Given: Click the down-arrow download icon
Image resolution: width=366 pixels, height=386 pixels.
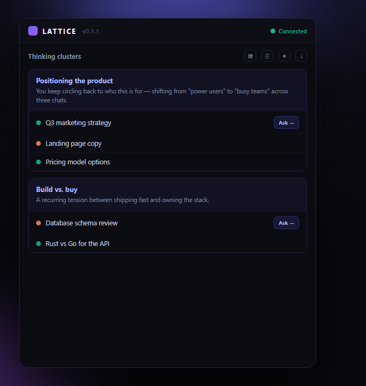Looking at the screenshot, I should click(x=301, y=56).
